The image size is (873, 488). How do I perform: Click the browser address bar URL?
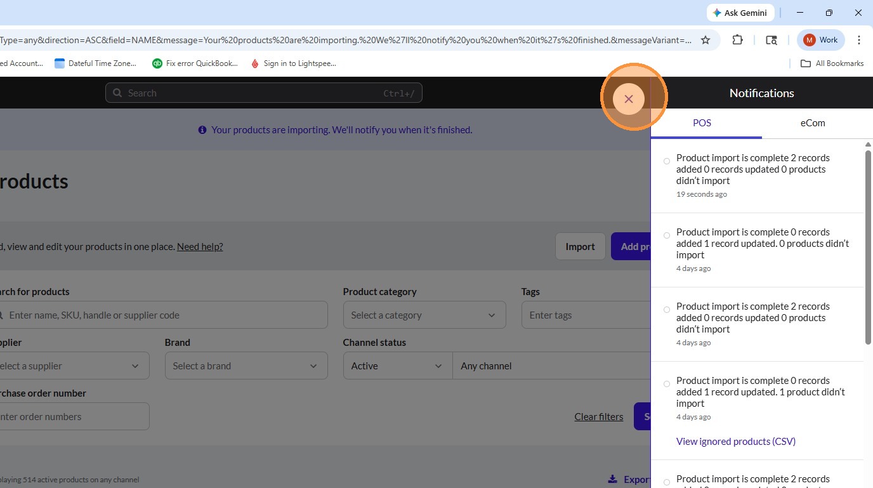tap(346, 40)
